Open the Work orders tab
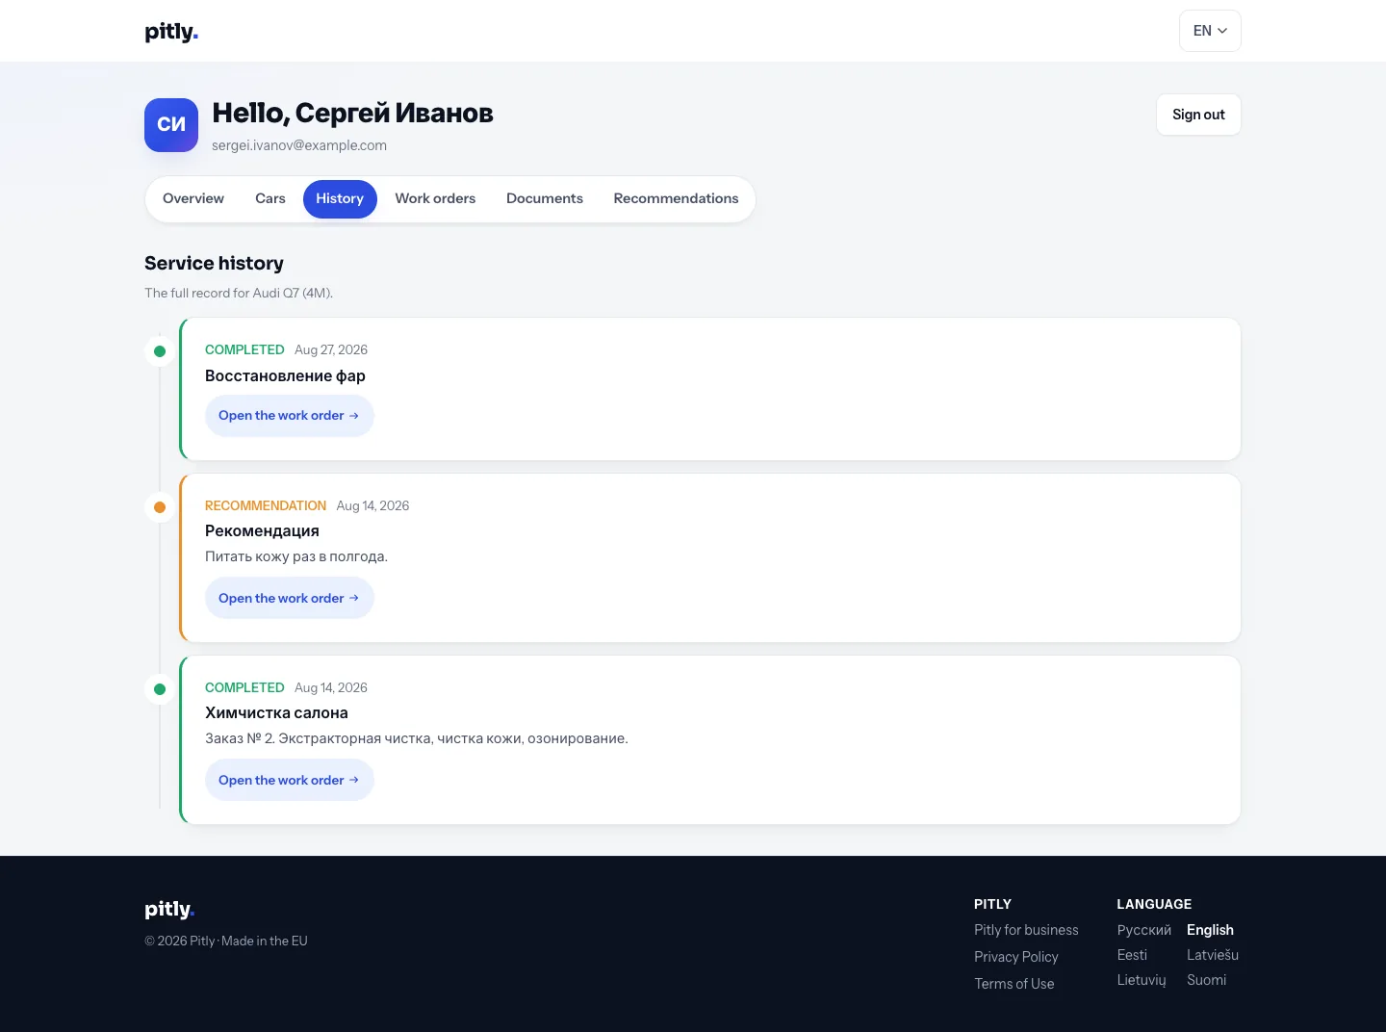1386x1032 pixels. [435, 199]
